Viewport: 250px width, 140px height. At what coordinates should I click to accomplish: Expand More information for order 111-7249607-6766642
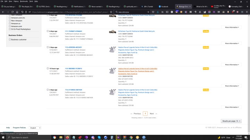pyautogui.click(x=232, y=43)
